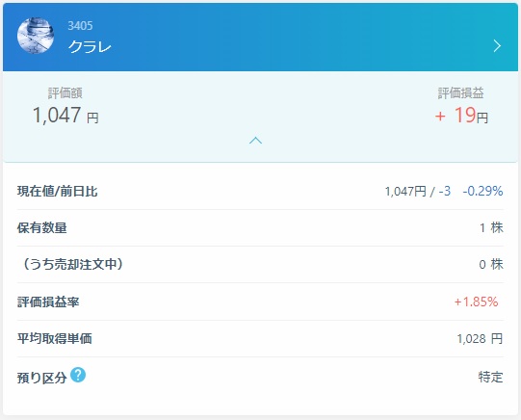Click the 1,028 円 average cost value
This screenshot has width=521, height=420.
480,339
